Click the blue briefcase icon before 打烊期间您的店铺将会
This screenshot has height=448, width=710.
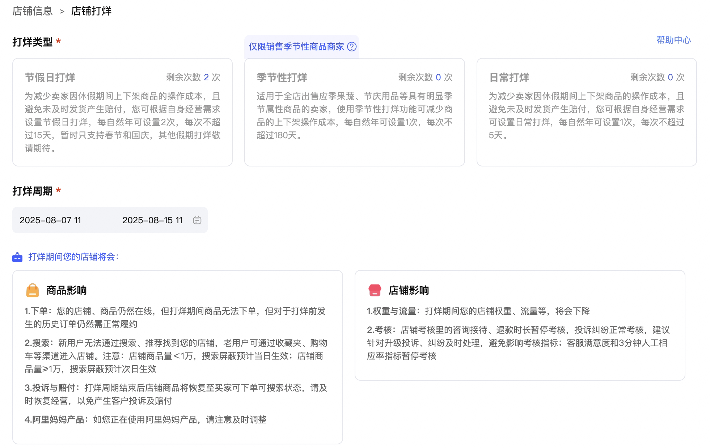coord(17,258)
